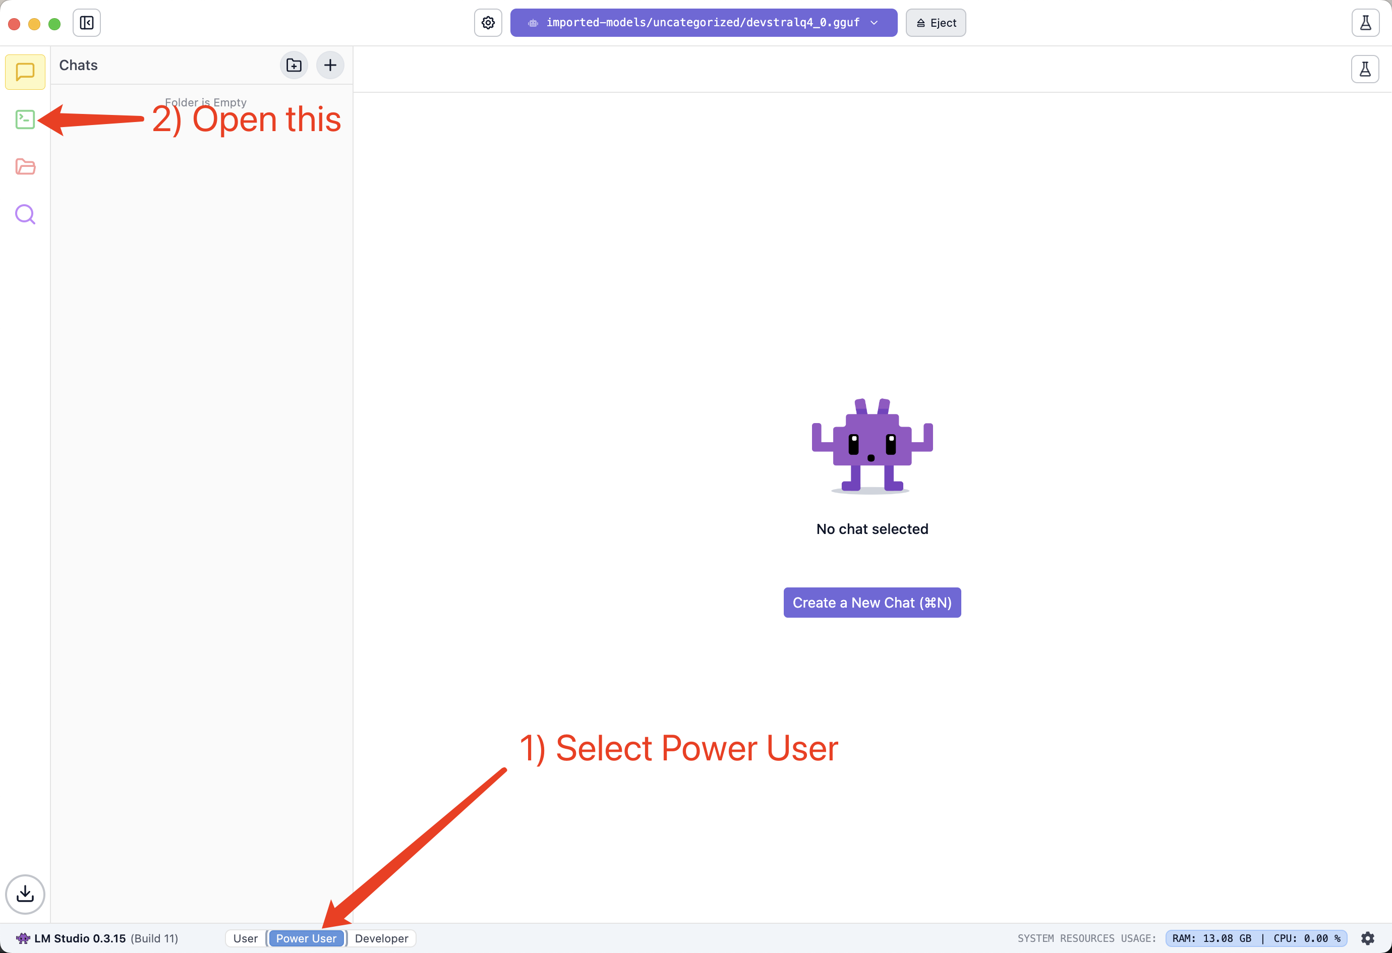Switch to User mode

pyautogui.click(x=245, y=938)
